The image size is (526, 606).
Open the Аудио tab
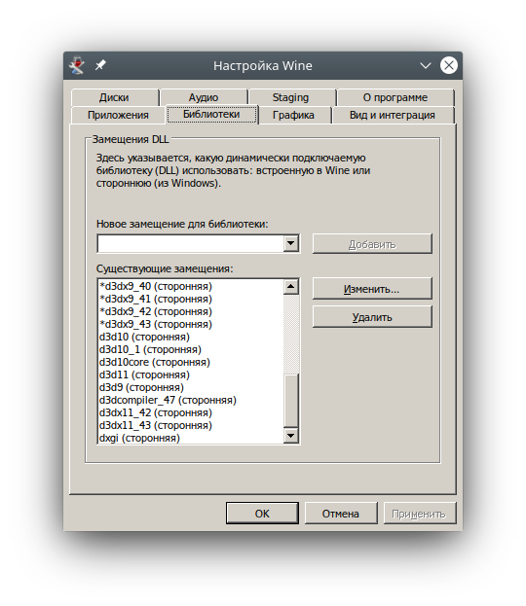(x=204, y=97)
